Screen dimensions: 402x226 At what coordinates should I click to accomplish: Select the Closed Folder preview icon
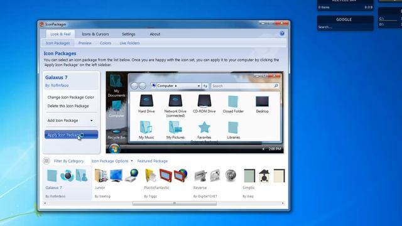click(x=233, y=101)
